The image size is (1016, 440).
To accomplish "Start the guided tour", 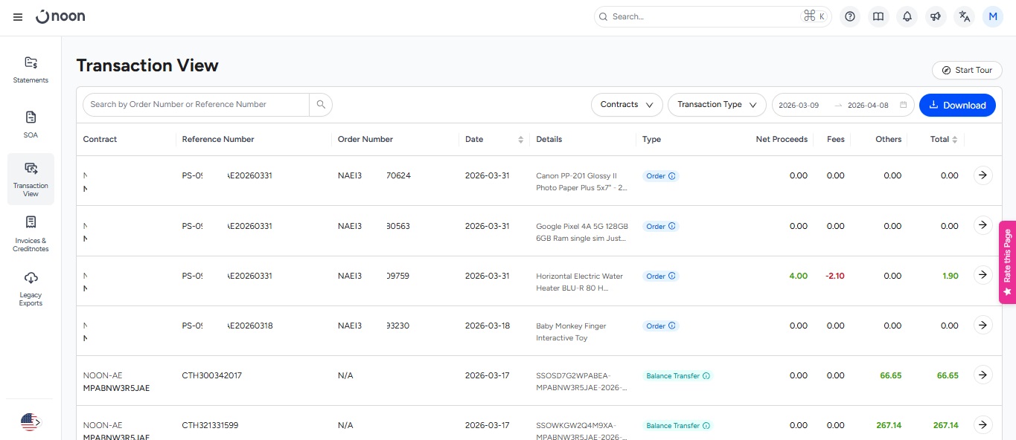I will 966,70.
